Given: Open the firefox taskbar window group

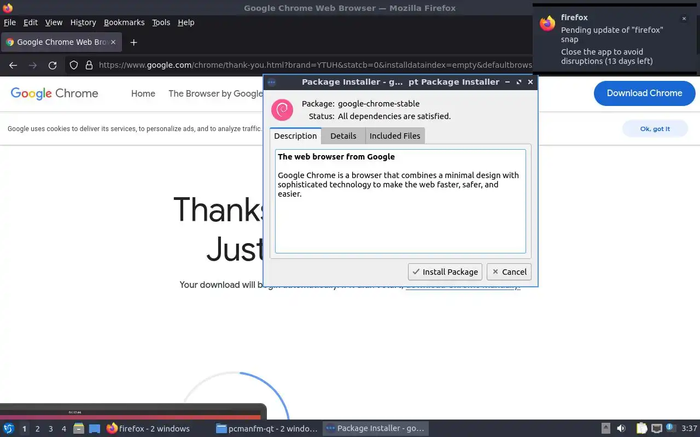Looking at the screenshot, I should [x=157, y=428].
